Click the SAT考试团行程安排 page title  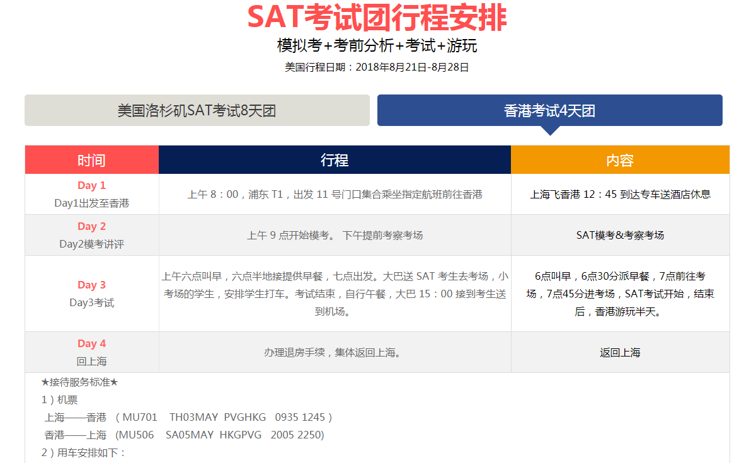pos(377,18)
